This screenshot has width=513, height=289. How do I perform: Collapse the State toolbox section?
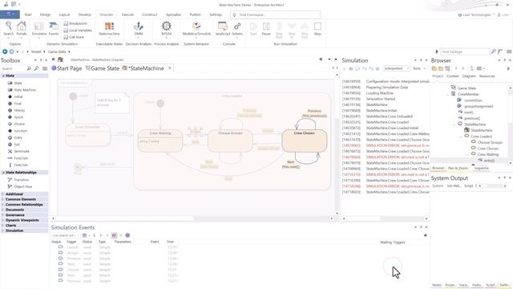[3, 75]
